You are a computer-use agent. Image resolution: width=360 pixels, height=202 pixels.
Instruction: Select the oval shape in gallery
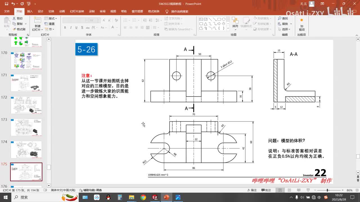point(224,19)
